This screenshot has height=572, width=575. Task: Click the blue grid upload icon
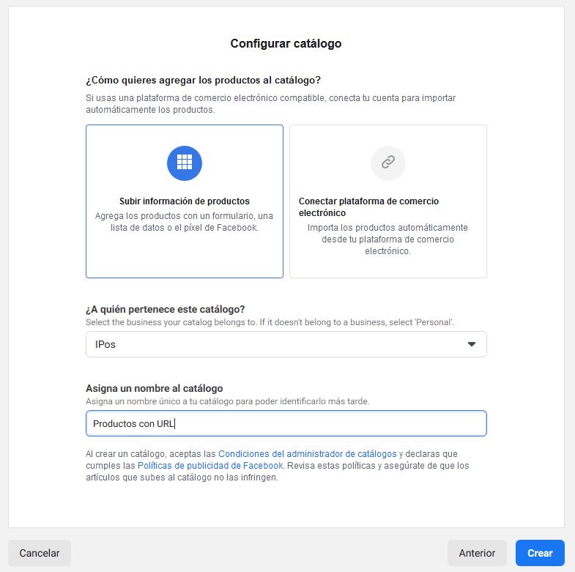click(x=185, y=163)
